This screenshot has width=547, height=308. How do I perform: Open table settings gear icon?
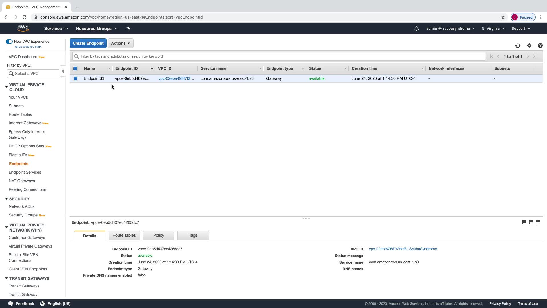(529, 46)
